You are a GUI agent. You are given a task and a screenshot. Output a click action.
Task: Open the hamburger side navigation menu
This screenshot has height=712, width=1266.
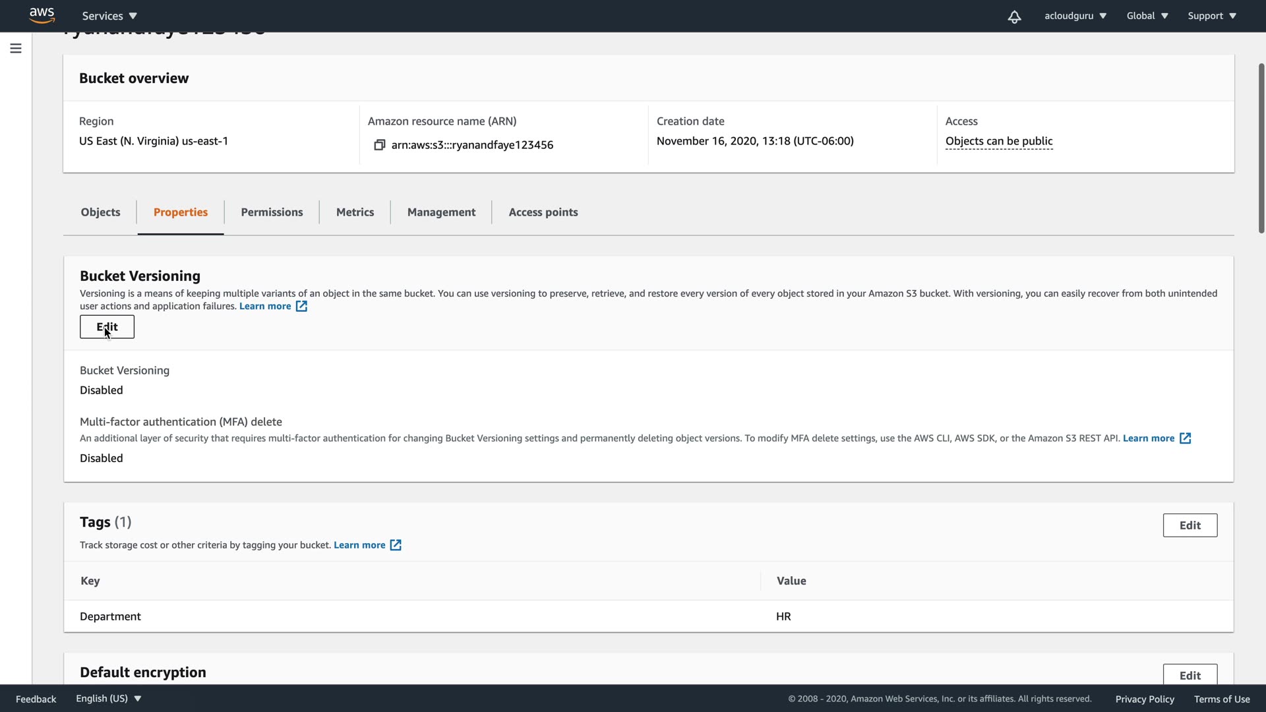coord(16,48)
